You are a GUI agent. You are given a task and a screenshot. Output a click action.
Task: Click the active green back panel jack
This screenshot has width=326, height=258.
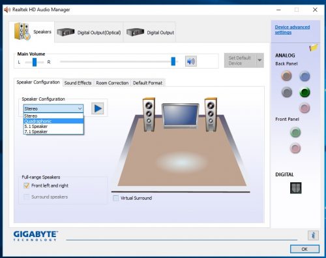304,92
